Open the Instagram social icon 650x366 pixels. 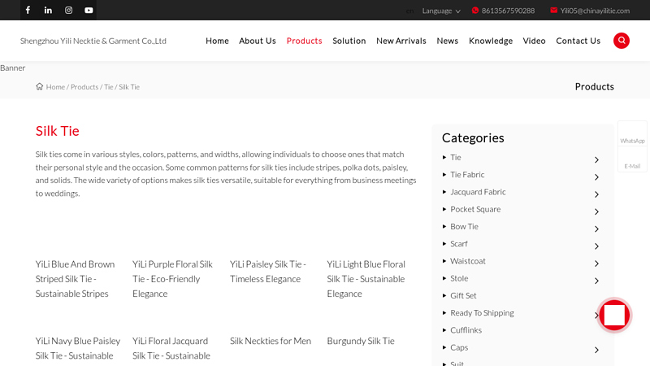pos(68,11)
